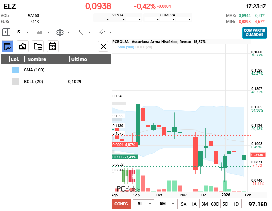Open the chart type mountain icon
The width and height of the screenshot is (272, 211).
tap(40, 32)
